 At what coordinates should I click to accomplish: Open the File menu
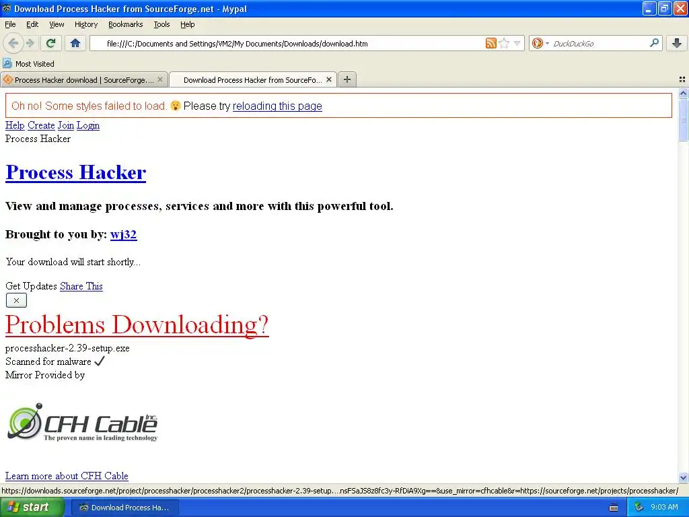(10, 24)
